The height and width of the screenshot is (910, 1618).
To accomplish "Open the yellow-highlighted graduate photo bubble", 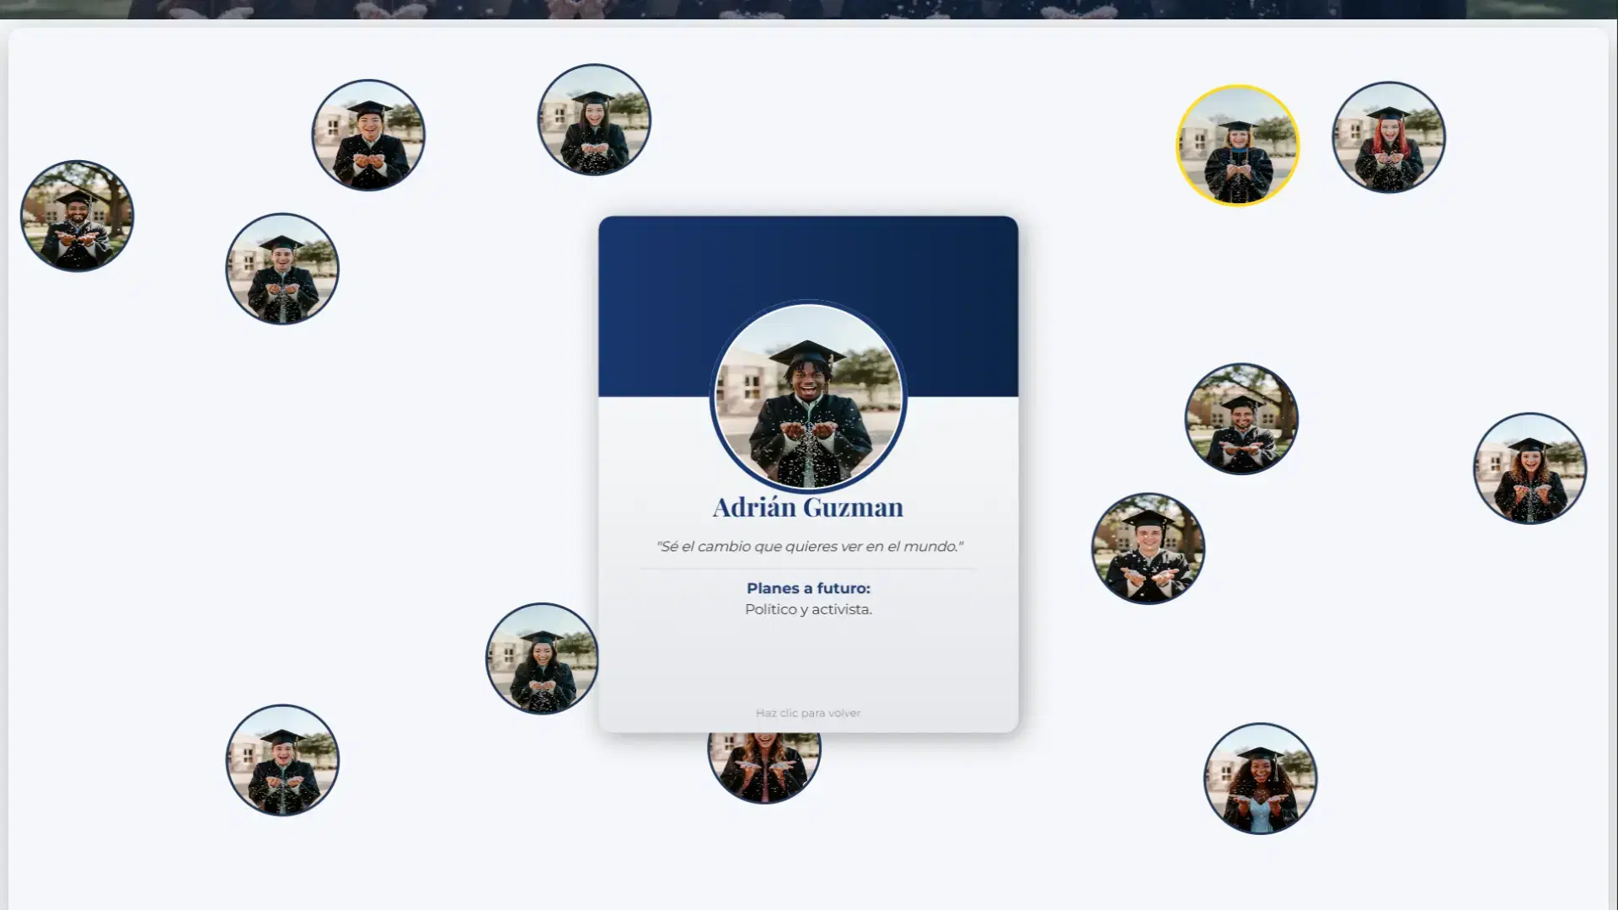I will [x=1237, y=145].
